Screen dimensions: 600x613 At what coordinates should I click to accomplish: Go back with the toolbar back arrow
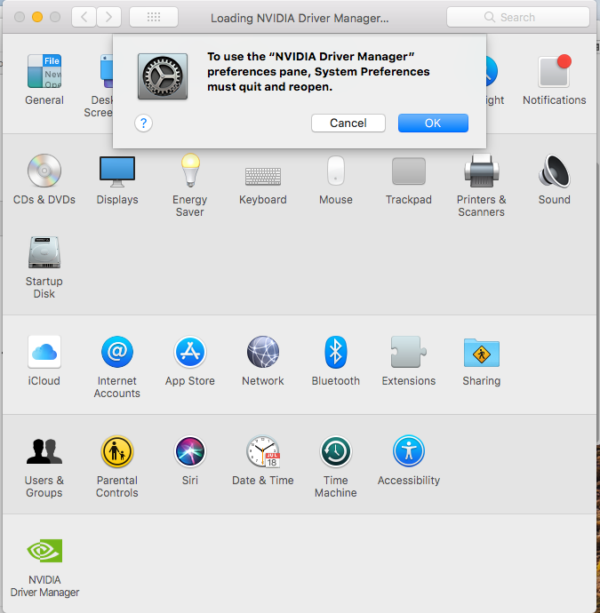pos(84,17)
